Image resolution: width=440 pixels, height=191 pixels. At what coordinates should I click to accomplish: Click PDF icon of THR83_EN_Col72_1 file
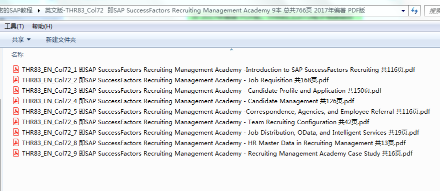click(x=16, y=69)
